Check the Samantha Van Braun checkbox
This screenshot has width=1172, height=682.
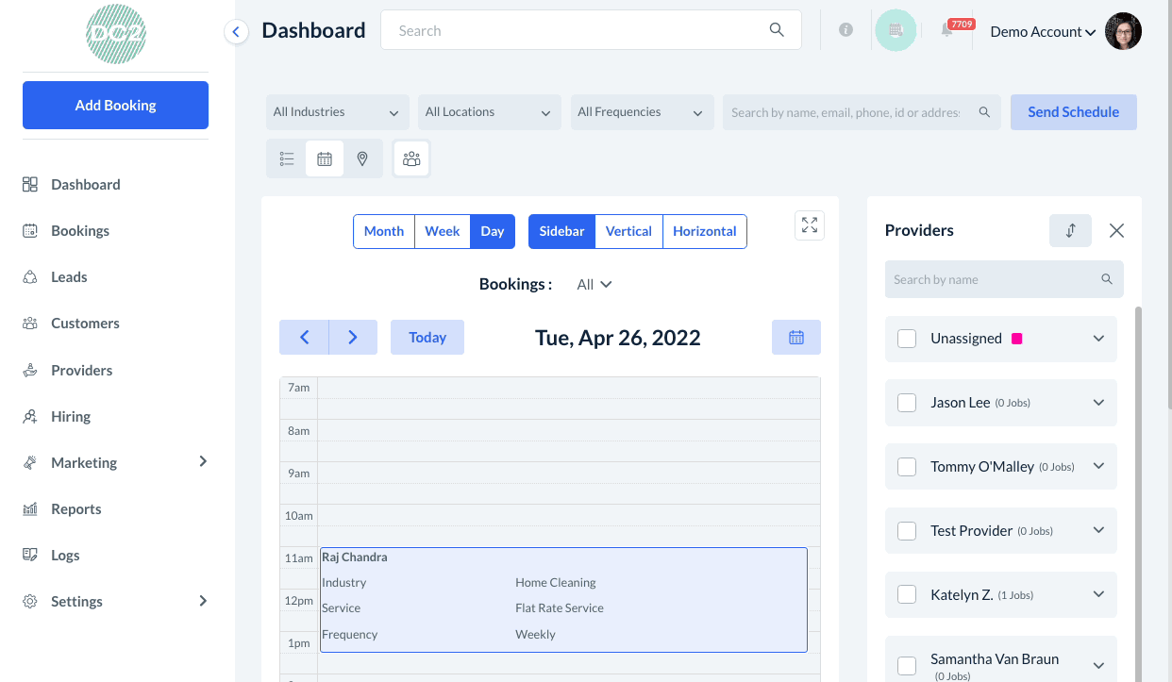point(907,666)
